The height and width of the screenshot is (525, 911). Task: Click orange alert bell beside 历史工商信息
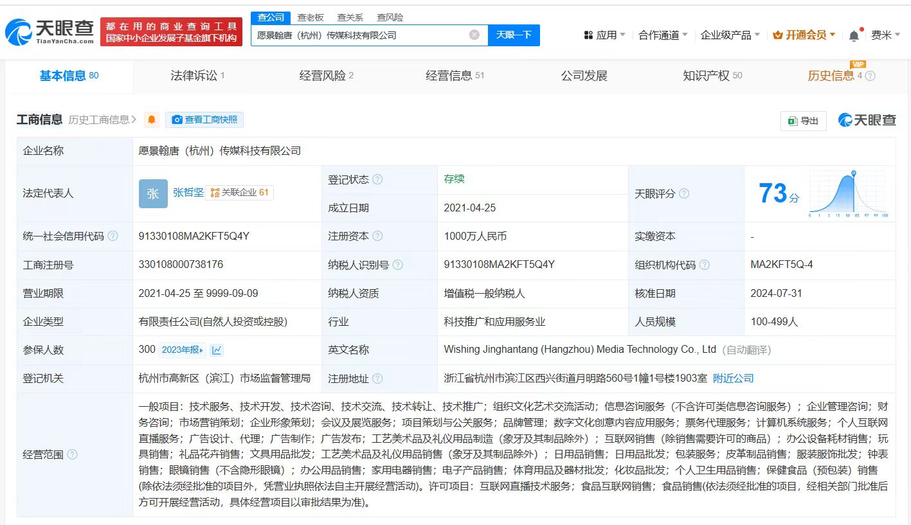click(x=152, y=120)
